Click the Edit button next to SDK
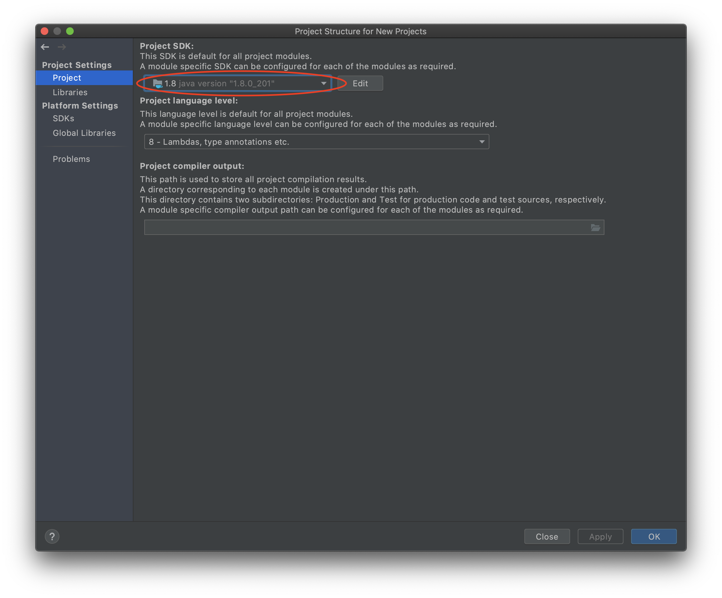The width and height of the screenshot is (722, 598). pyautogui.click(x=360, y=83)
